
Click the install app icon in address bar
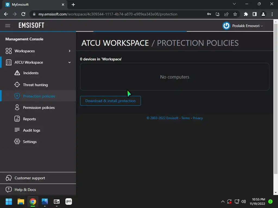click(x=217, y=14)
